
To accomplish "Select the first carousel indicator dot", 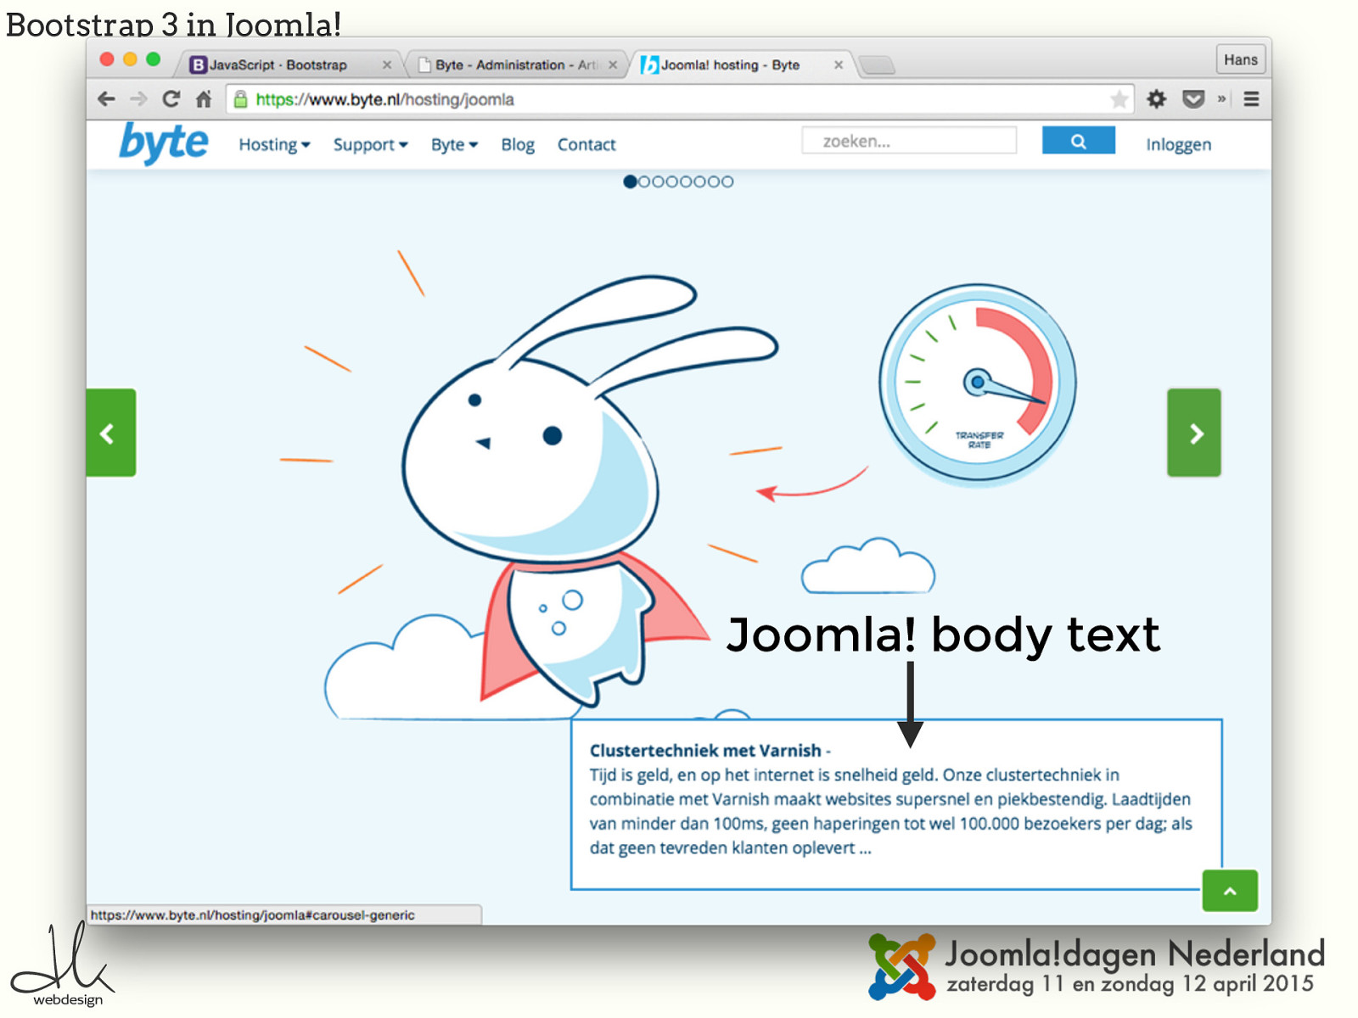I will pyautogui.click(x=630, y=182).
